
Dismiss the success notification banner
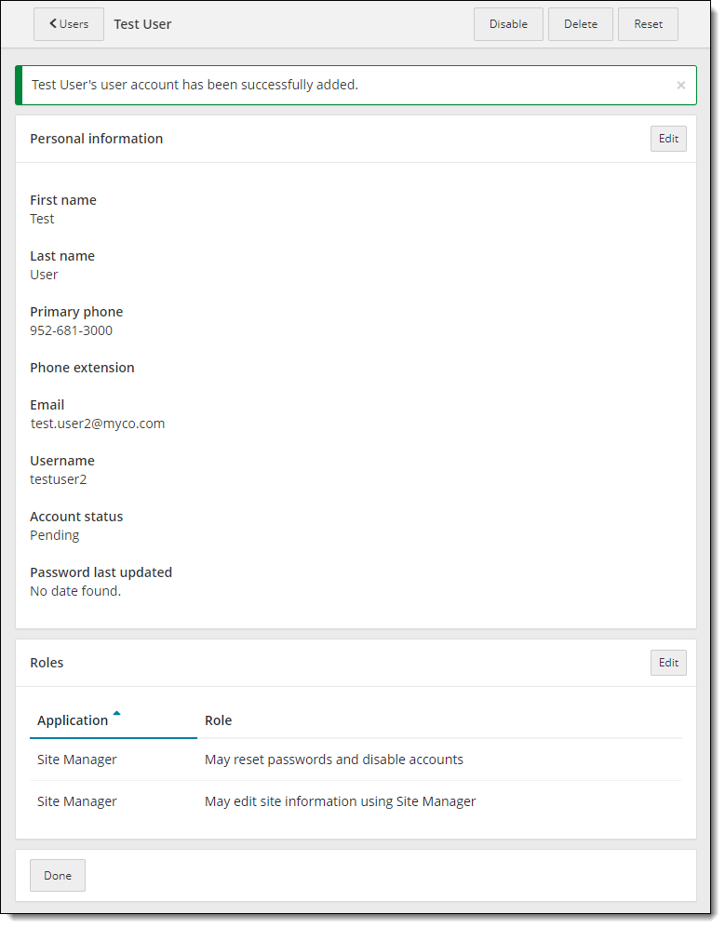pos(680,86)
